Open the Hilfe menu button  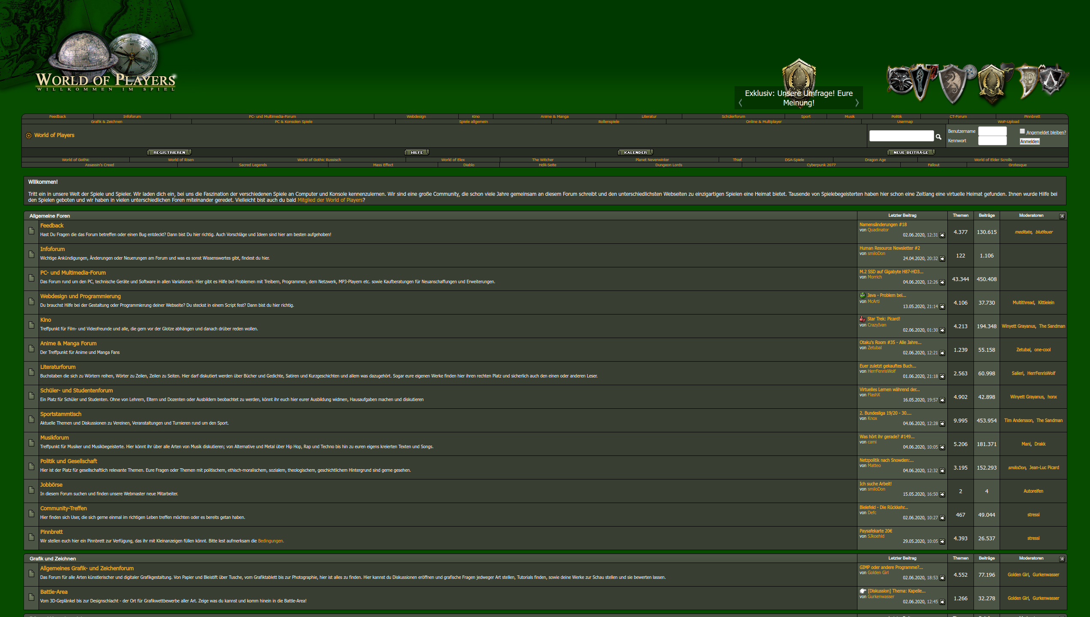(417, 153)
